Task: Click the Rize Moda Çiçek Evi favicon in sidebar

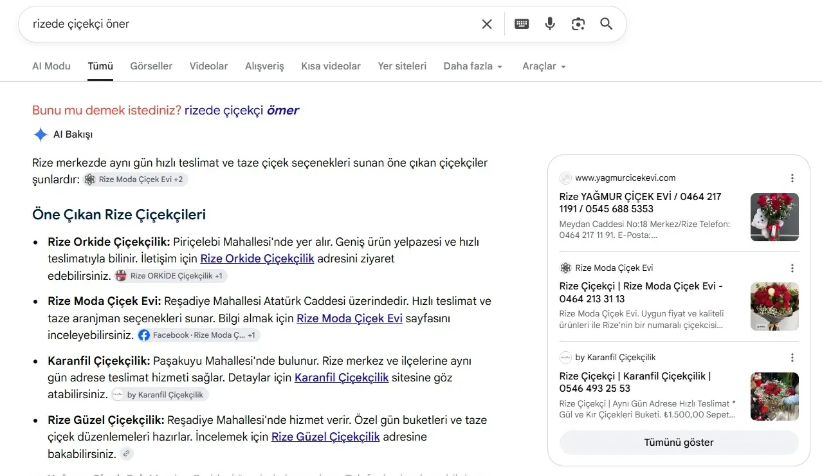Action: pos(565,268)
